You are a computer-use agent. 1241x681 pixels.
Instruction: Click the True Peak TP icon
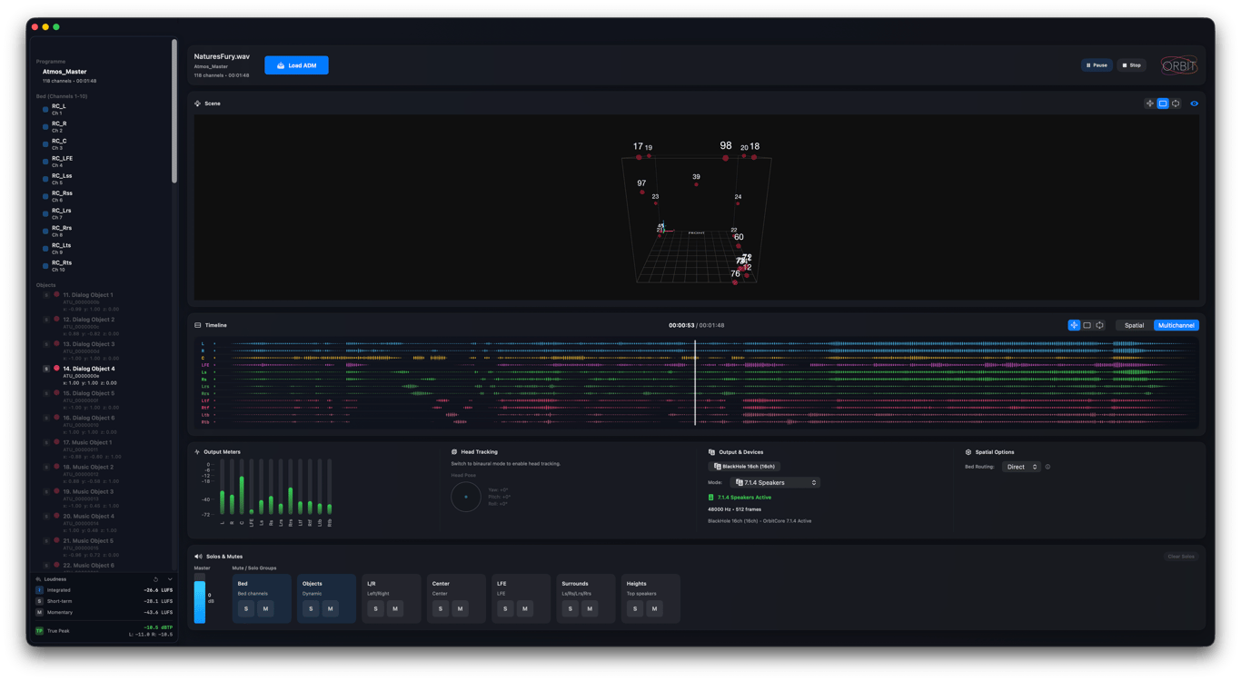pyautogui.click(x=38, y=630)
